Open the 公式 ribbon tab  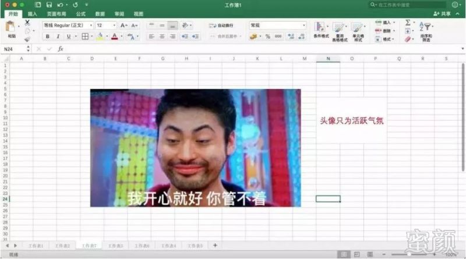80,14
